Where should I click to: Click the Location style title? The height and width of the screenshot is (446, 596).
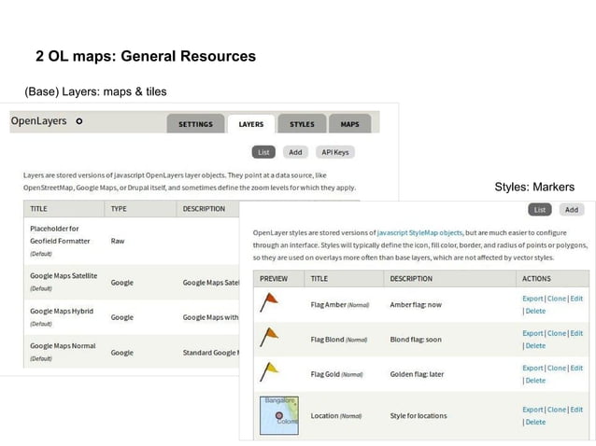[324, 415]
